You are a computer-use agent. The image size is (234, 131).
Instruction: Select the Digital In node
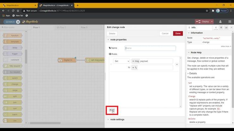tap(67, 60)
